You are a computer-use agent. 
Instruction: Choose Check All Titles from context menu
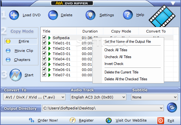point(116,50)
